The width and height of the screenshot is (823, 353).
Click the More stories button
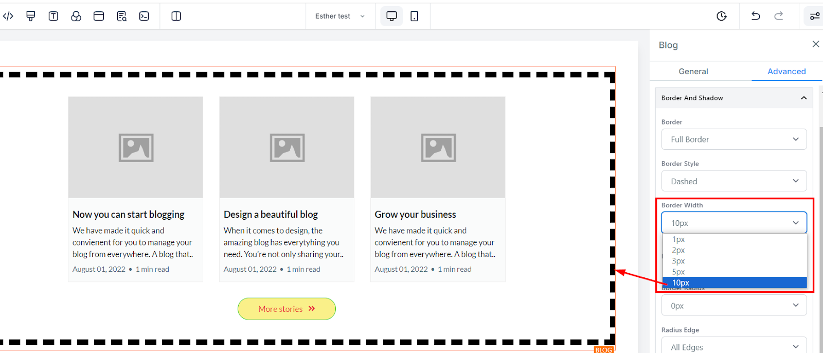pyautogui.click(x=287, y=309)
